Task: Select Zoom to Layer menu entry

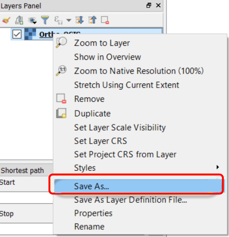Action: pos(102,43)
